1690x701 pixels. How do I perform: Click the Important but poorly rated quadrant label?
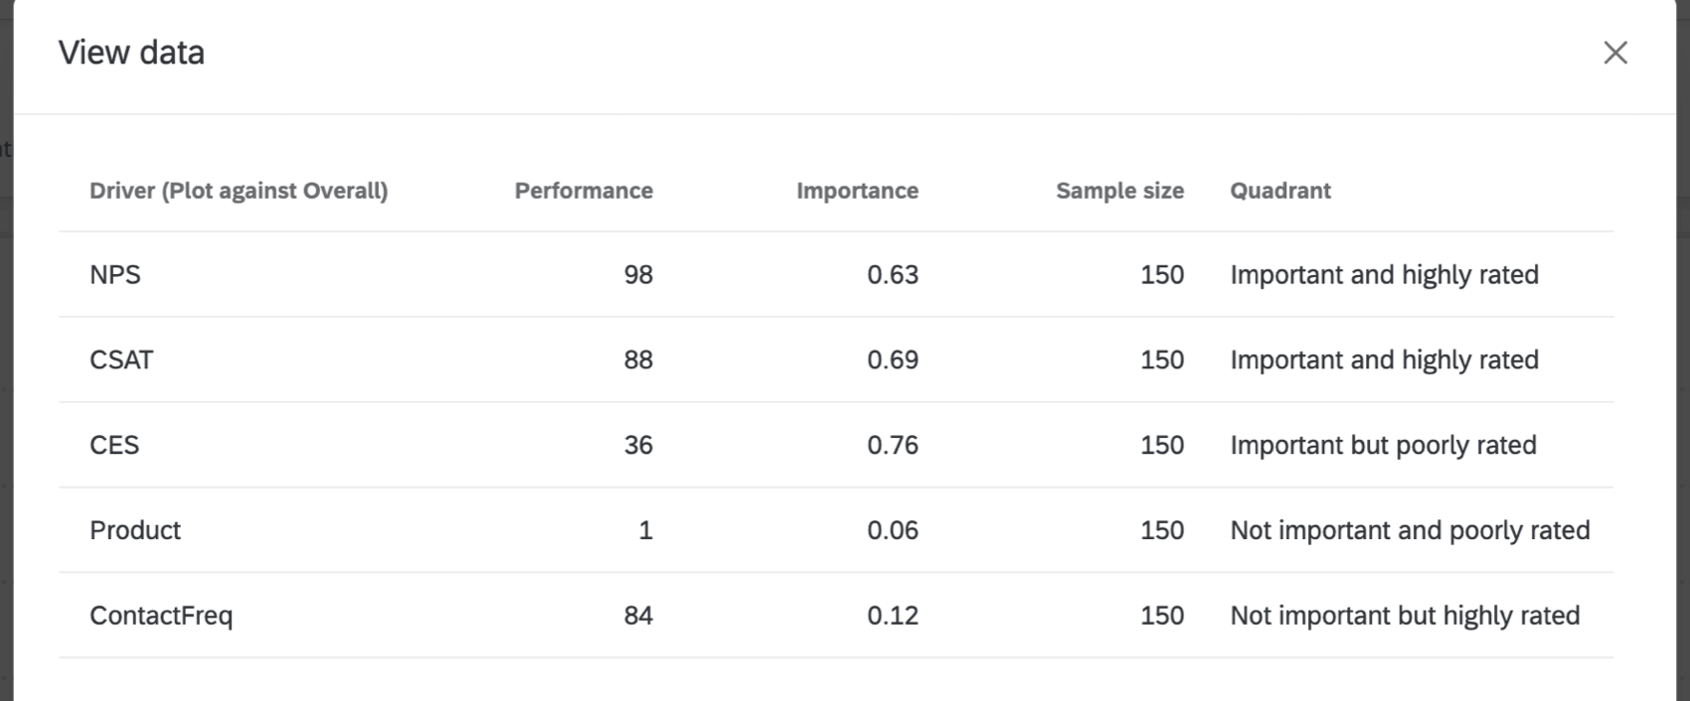1384,445
